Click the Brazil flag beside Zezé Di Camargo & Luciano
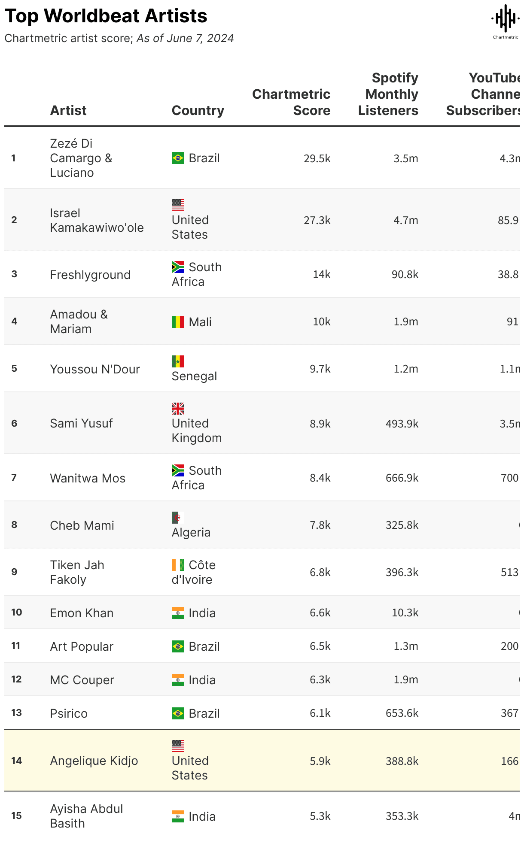524x843 pixels. [x=177, y=158]
